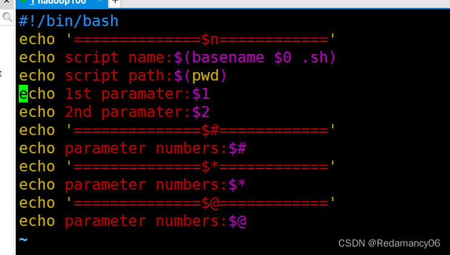Click the '$(pwd)' command substitution

click(x=200, y=76)
